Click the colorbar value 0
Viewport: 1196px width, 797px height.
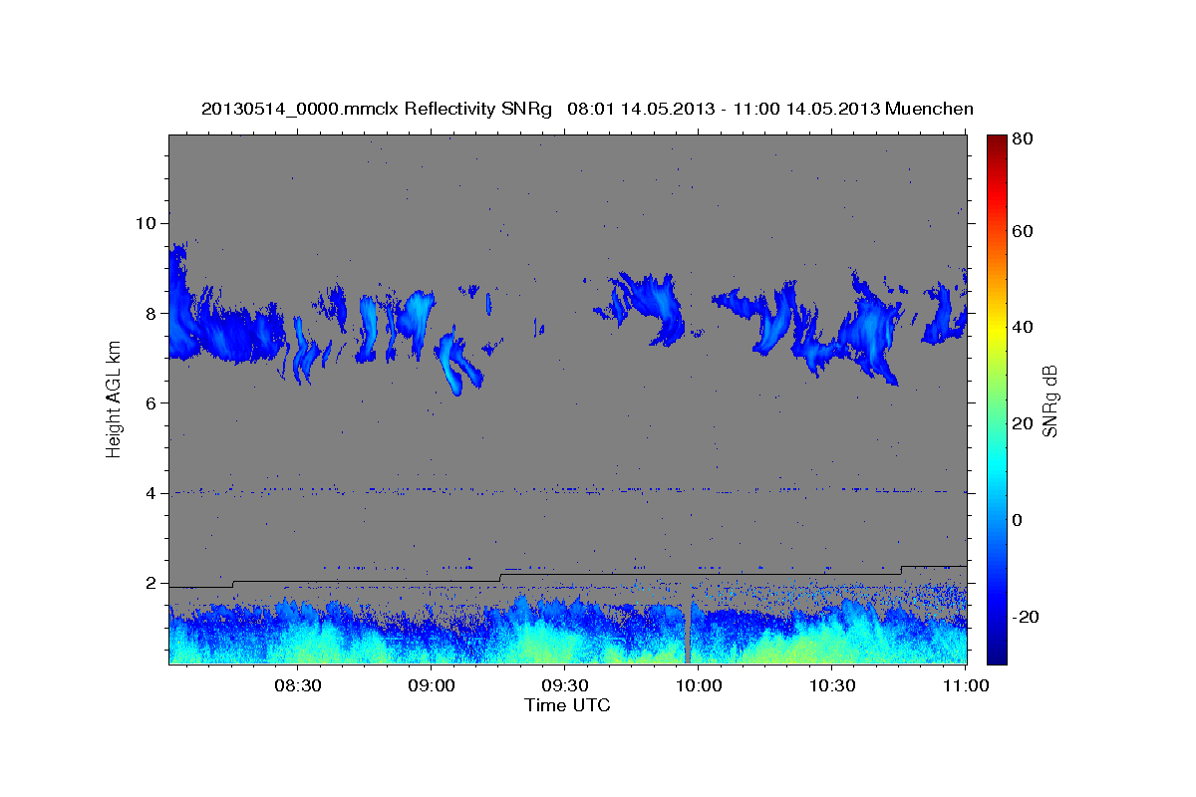1020,520
